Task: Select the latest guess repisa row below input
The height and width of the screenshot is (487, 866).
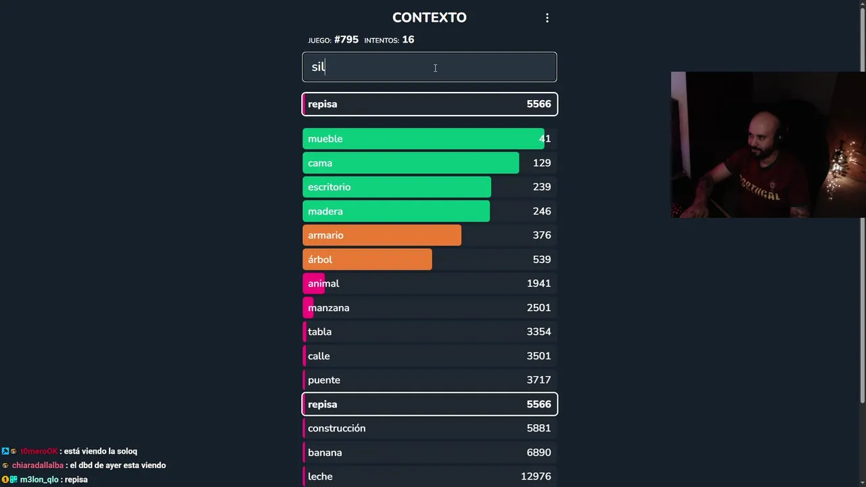Action: point(429,104)
